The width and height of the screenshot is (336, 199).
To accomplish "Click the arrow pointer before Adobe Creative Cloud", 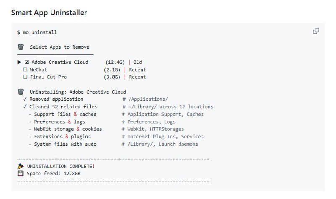I will 19,62.
